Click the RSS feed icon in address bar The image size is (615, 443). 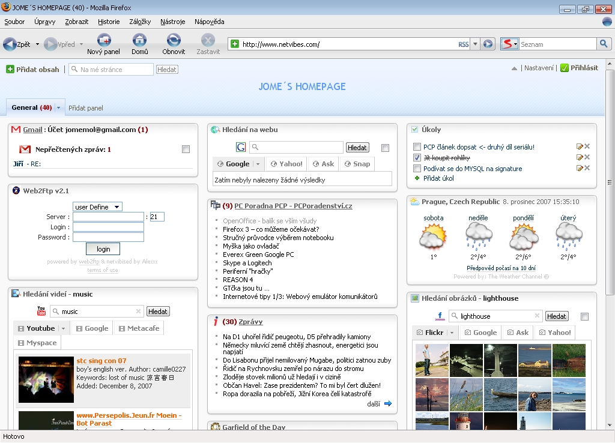[x=463, y=44]
